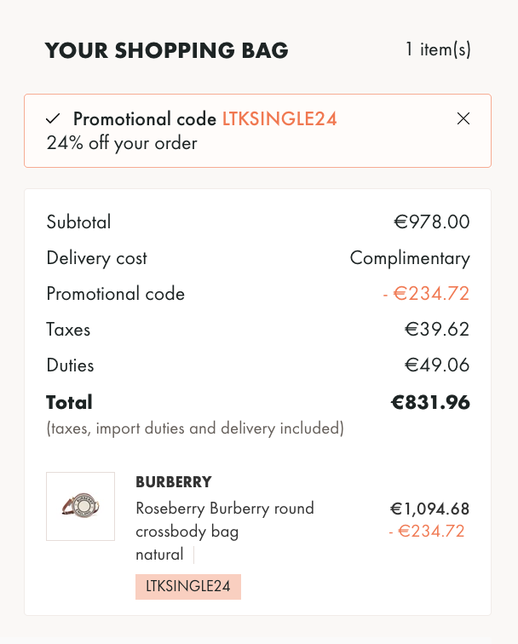The height and width of the screenshot is (644, 518).
Task: Click the checkmark icon beside Promotional code
Action: click(53, 118)
